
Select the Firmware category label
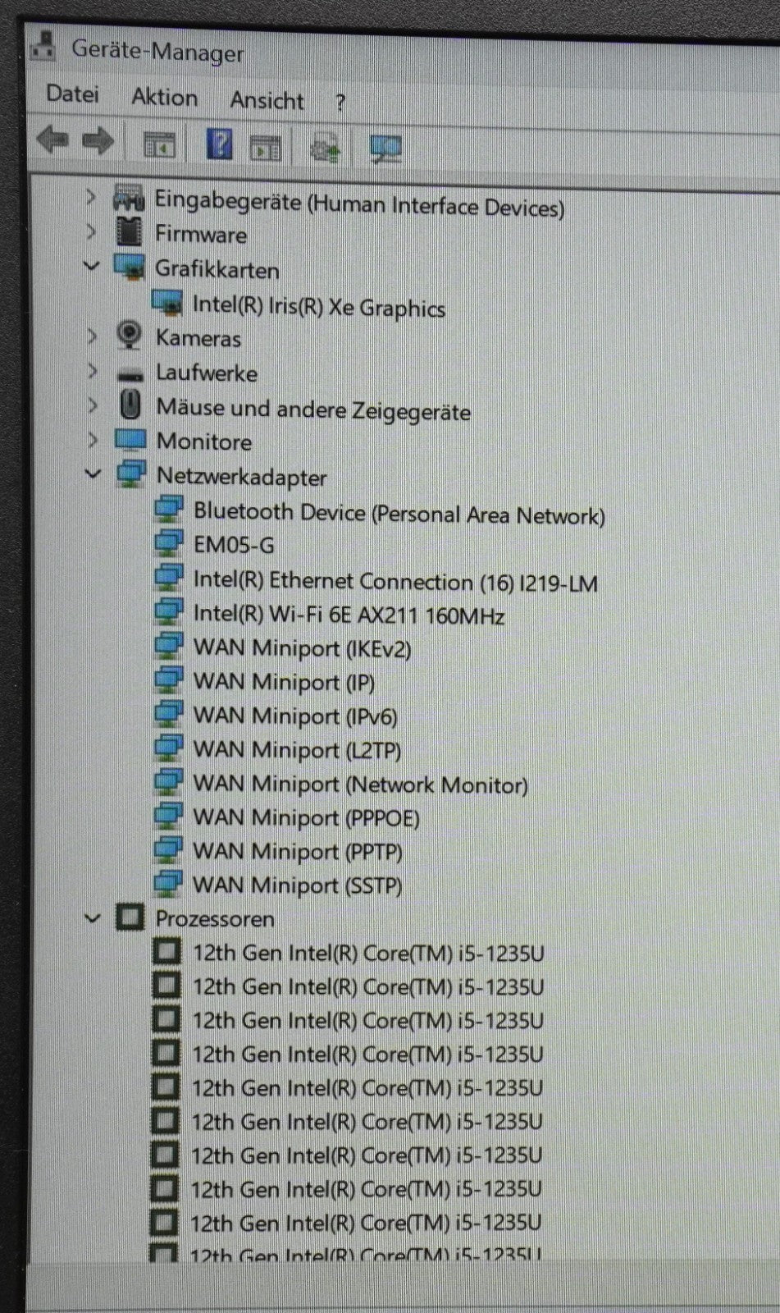coord(201,234)
